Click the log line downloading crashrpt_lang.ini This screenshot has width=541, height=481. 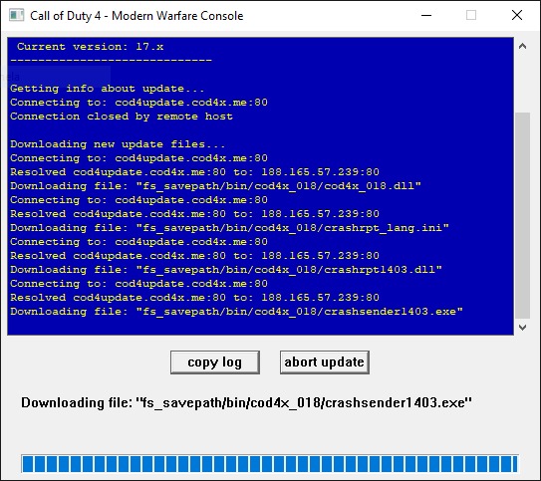pos(229,228)
